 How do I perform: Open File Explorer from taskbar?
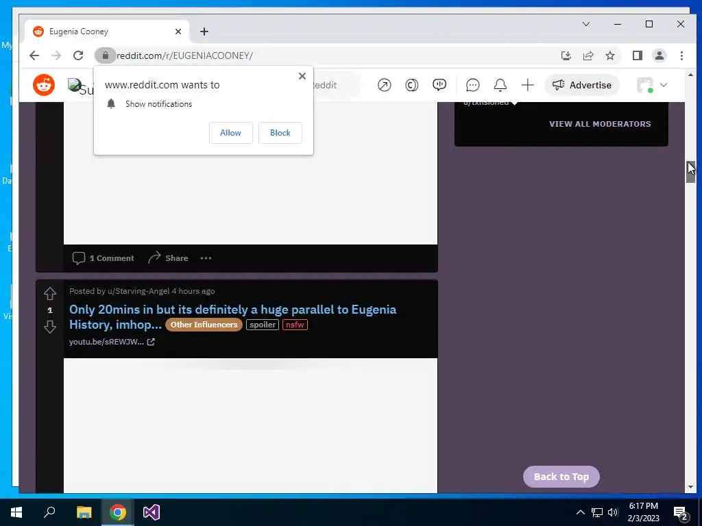tap(84, 512)
